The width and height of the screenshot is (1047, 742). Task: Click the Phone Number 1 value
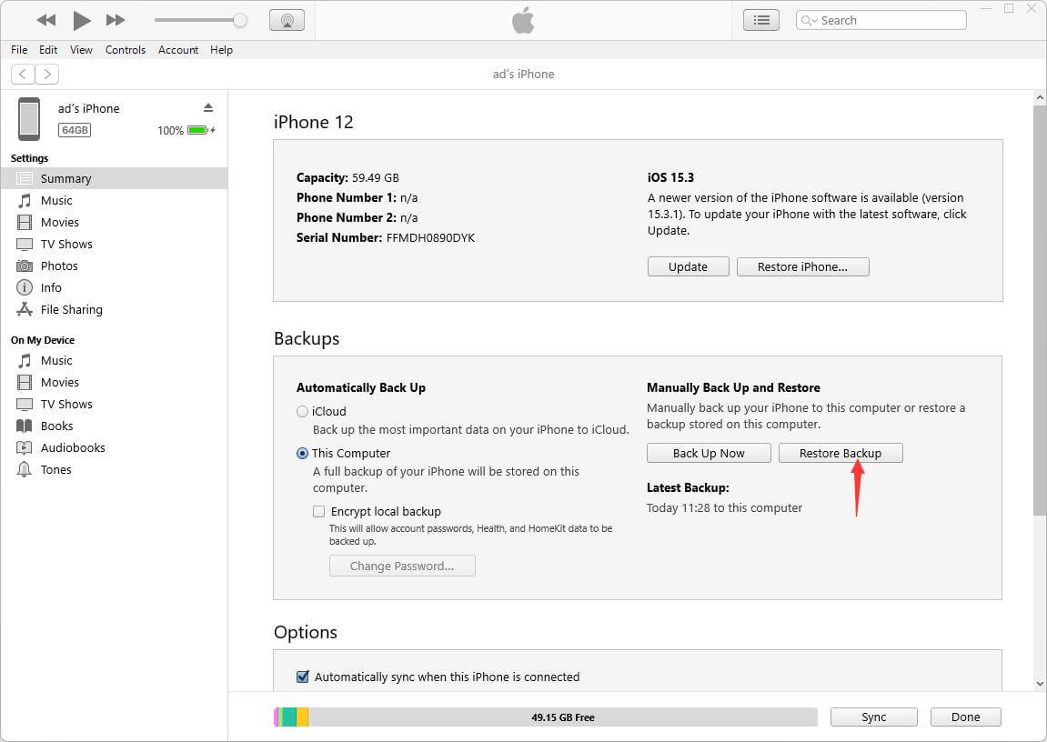click(408, 197)
